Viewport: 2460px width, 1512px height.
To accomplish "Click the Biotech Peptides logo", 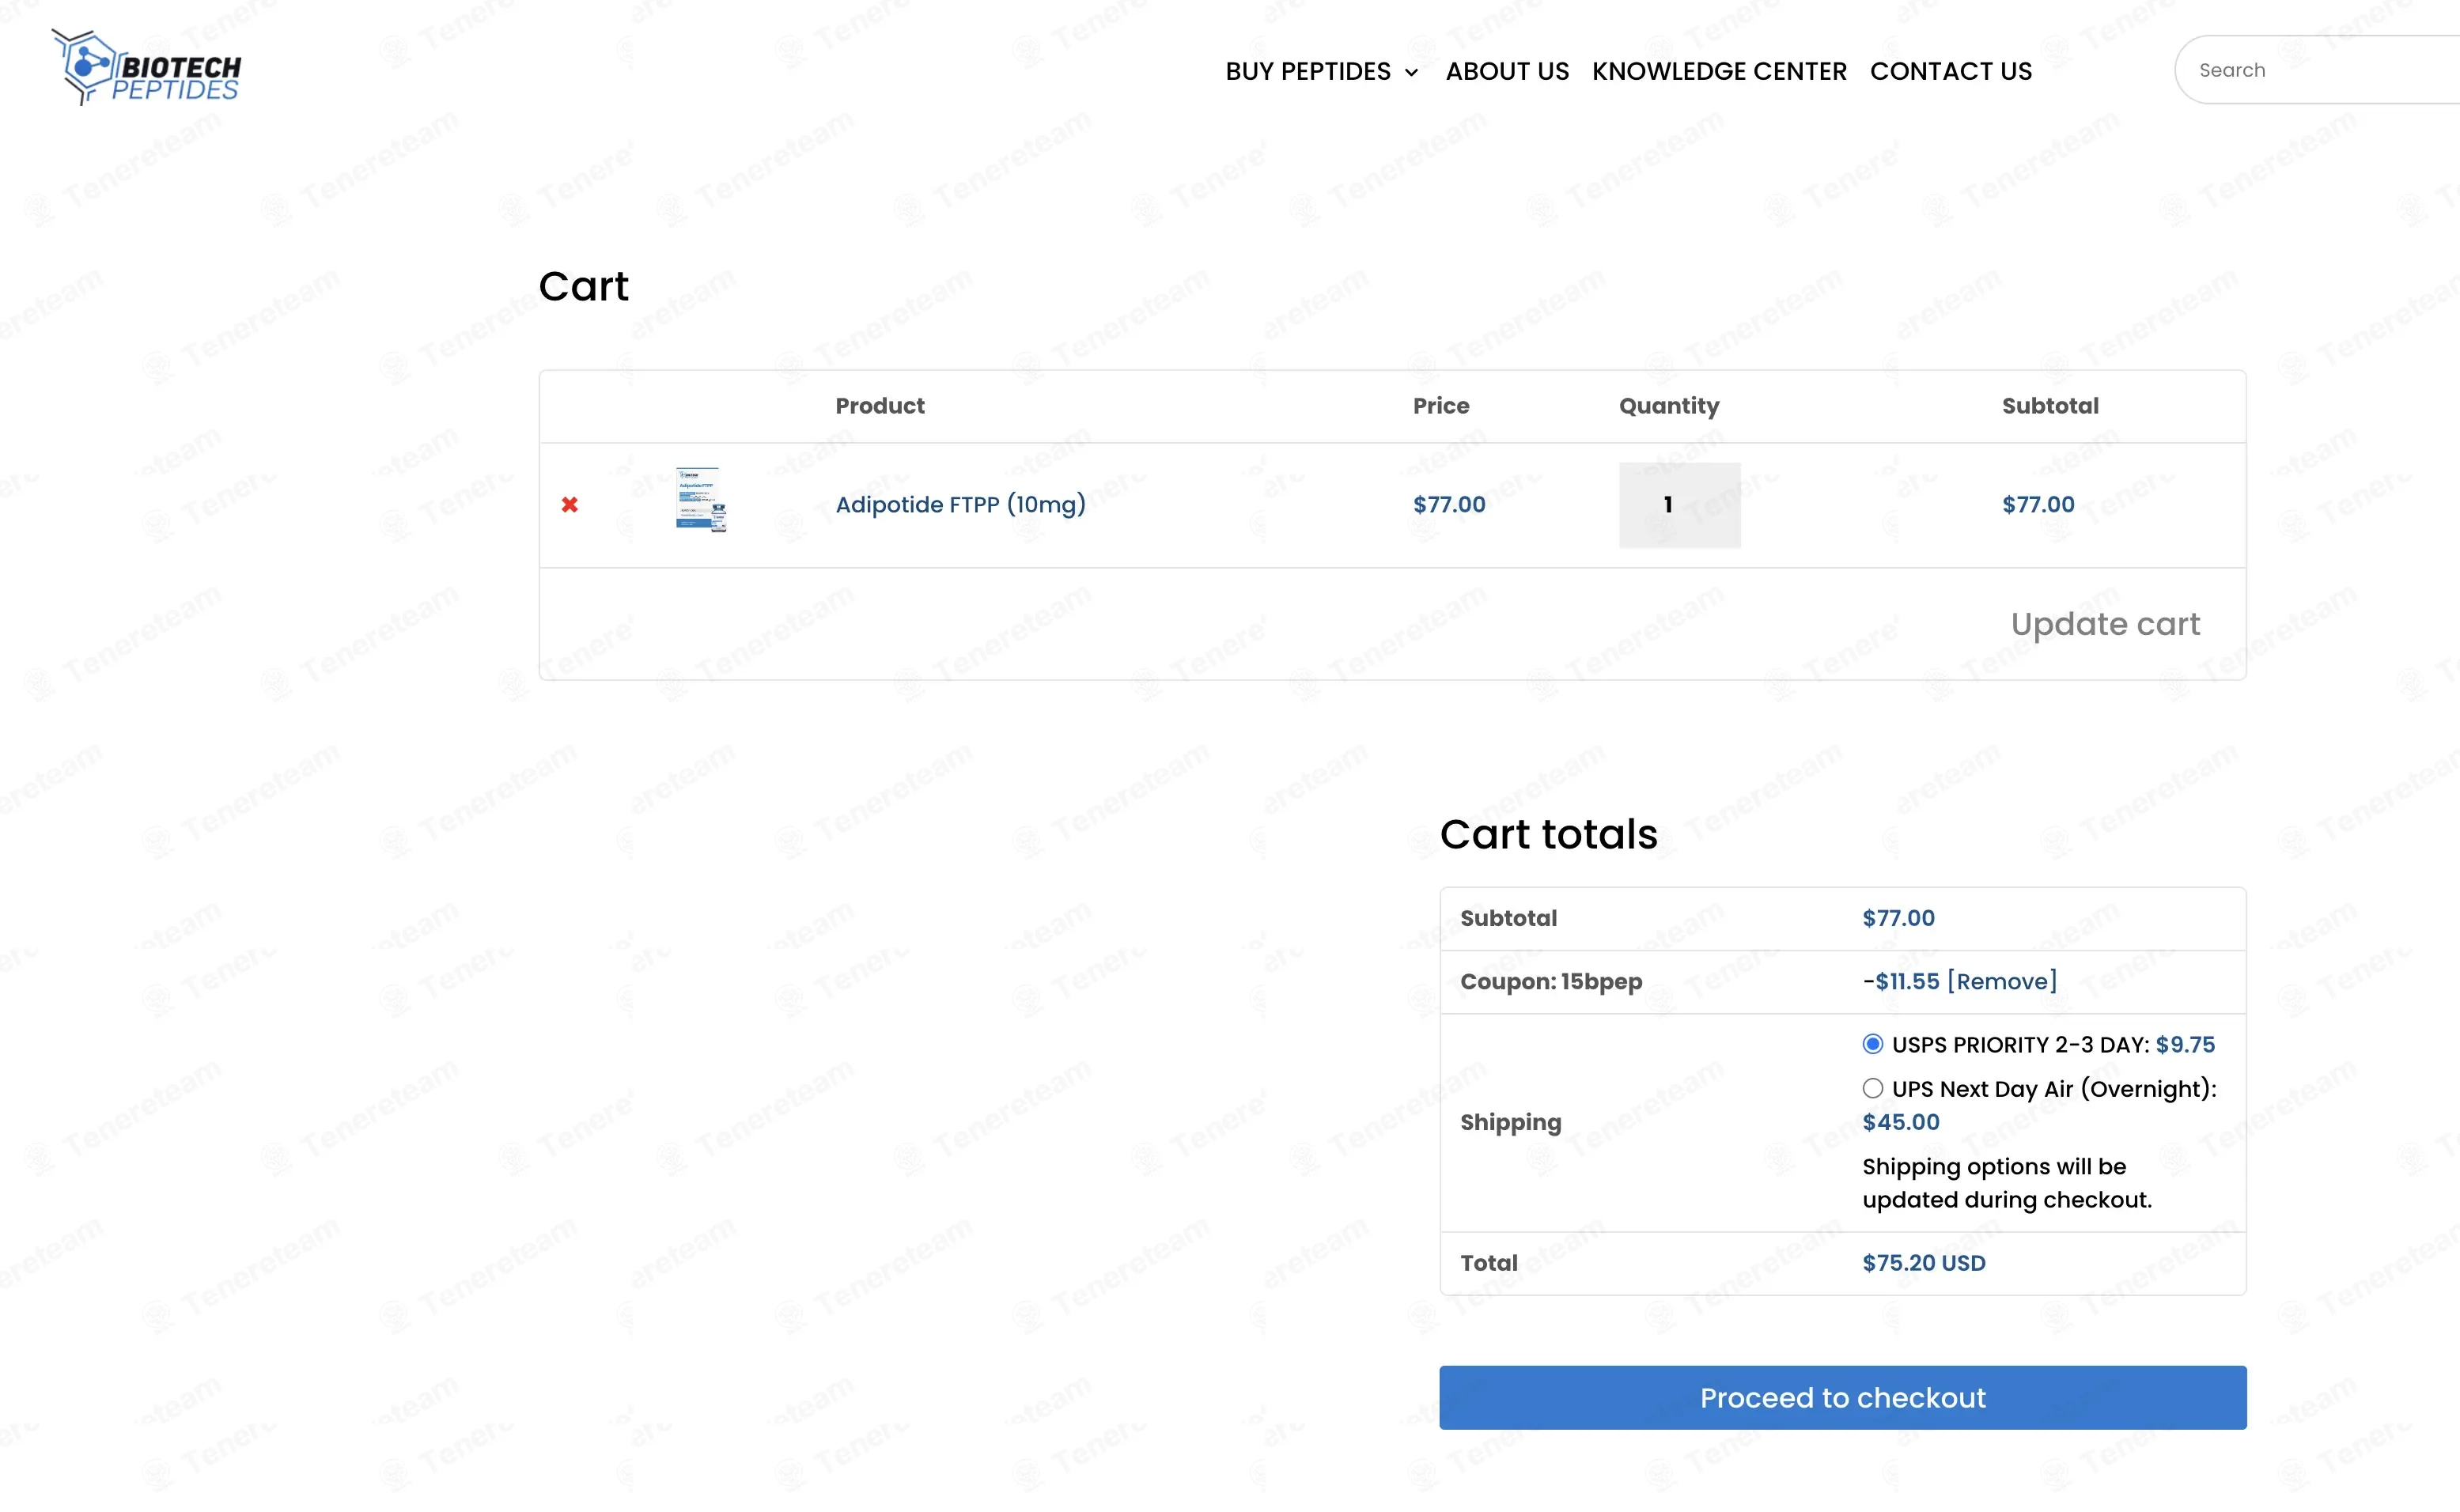I will click(147, 68).
